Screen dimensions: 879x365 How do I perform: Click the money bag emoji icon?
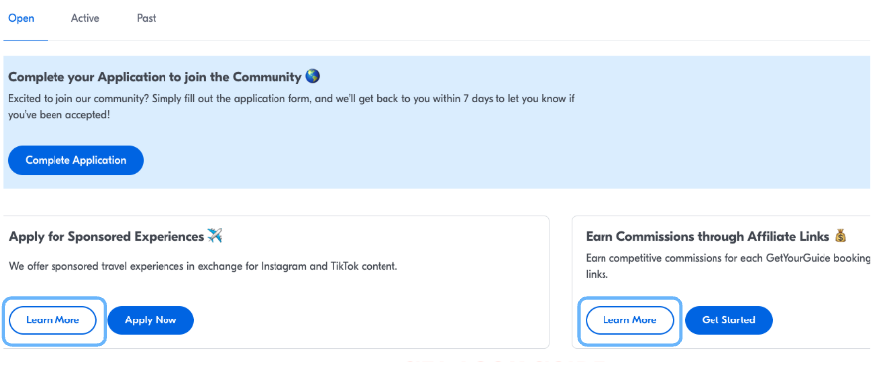(840, 236)
